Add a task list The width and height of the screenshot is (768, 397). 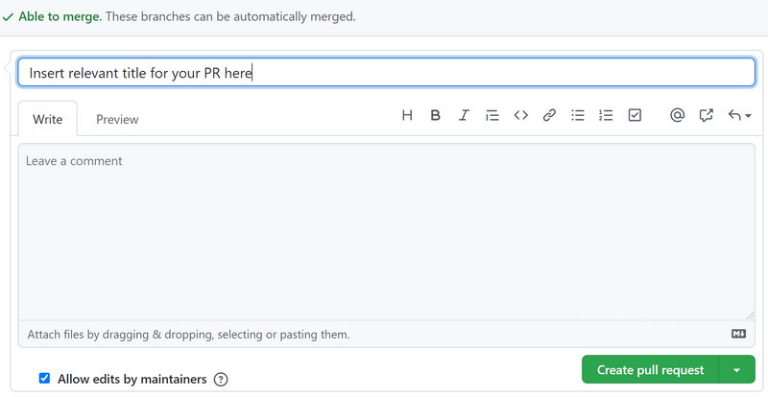[635, 115]
